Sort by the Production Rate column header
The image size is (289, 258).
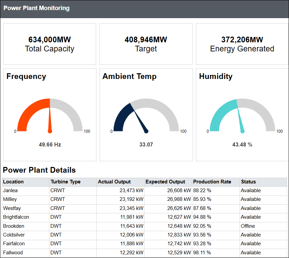tap(216, 182)
